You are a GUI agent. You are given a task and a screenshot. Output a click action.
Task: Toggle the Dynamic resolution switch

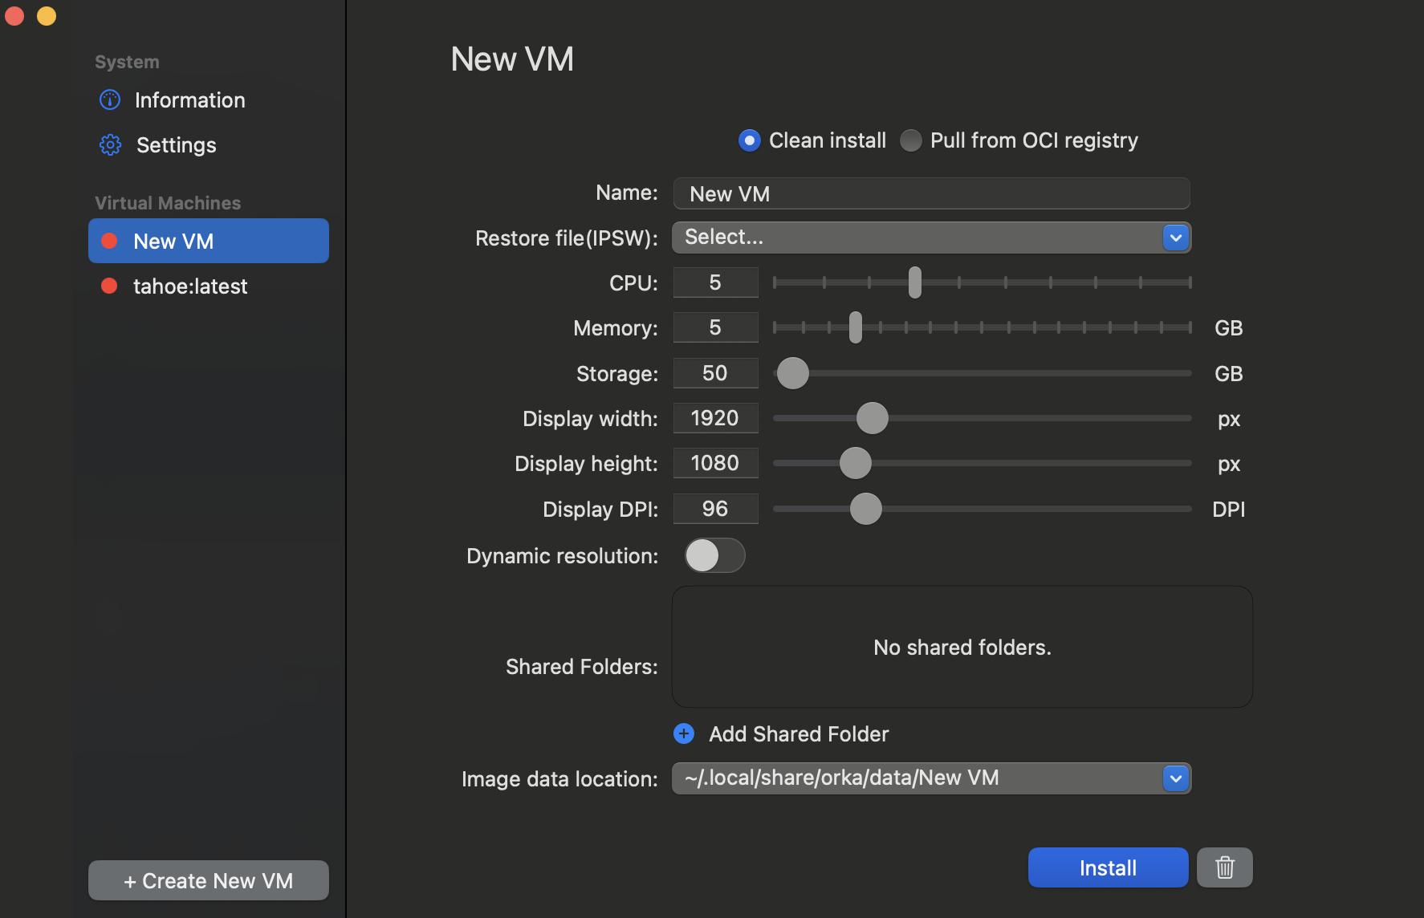click(x=714, y=555)
